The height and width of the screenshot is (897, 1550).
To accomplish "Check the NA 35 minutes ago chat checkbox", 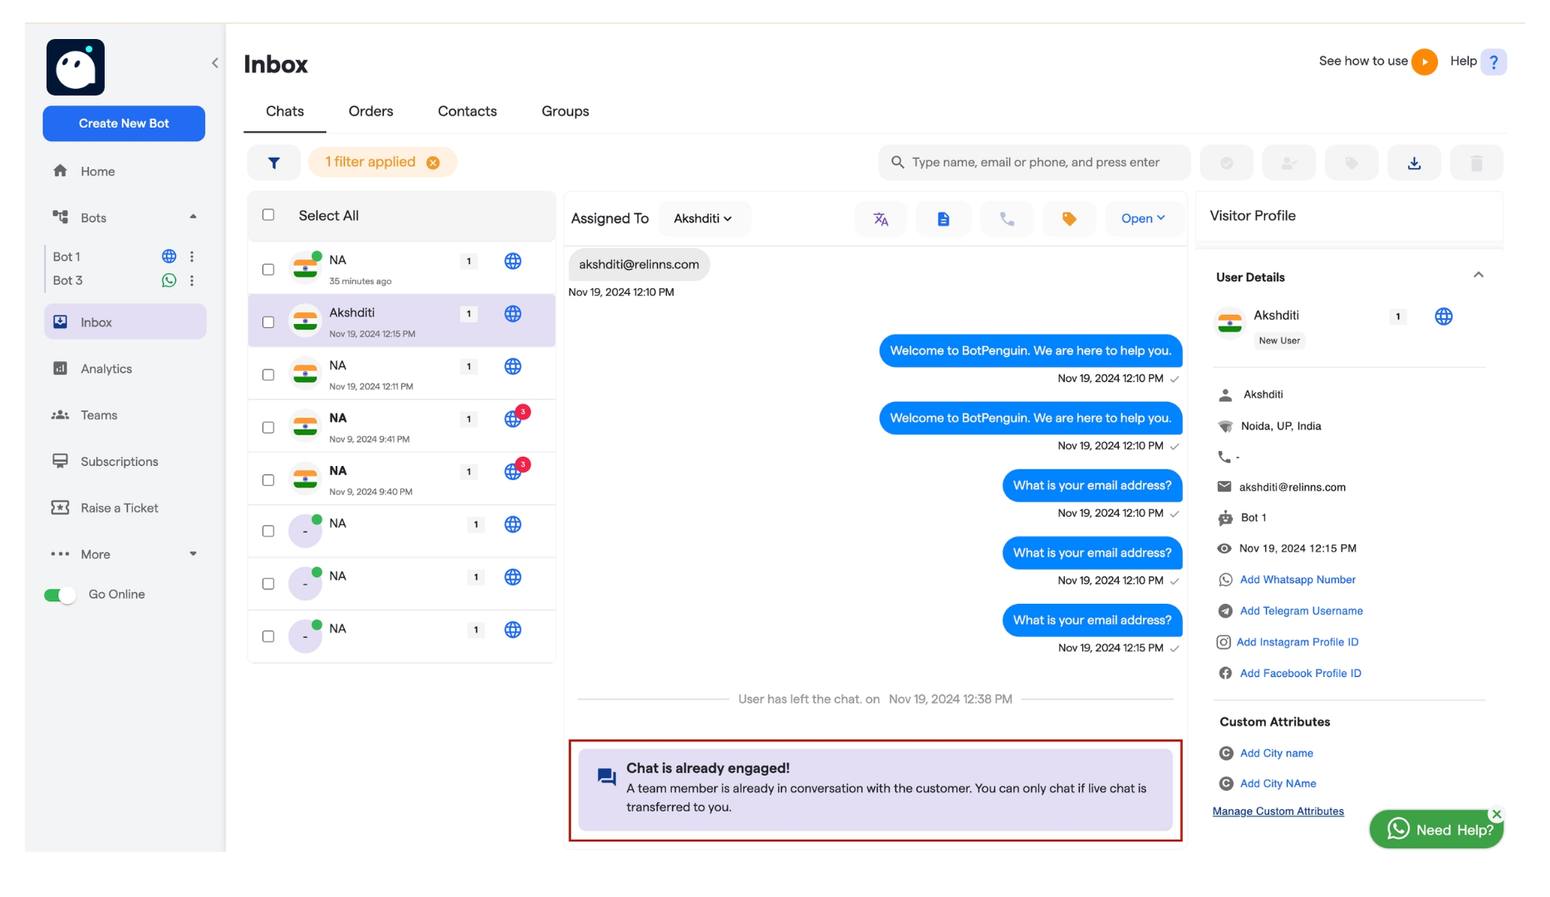I will coord(268,270).
